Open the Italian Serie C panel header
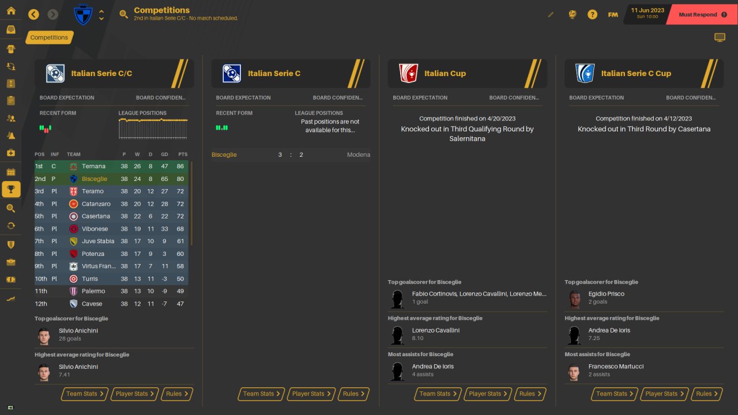Viewport: 738px width, 415px height. click(x=291, y=73)
